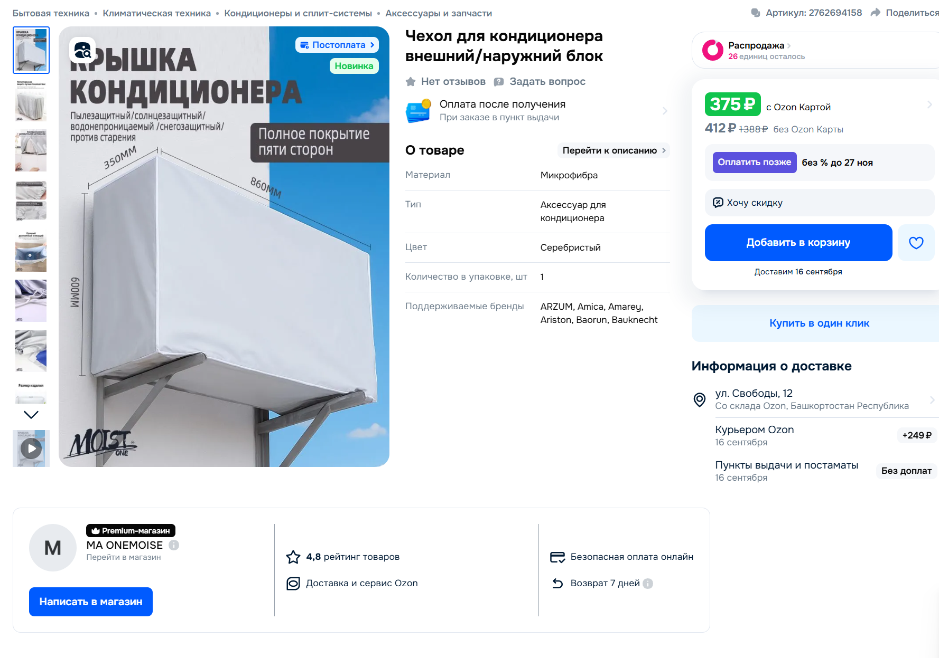Click the info icon beside Возврат 7 дней
The width and height of the screenshot is (939, 658).
[x=648, y=583]
